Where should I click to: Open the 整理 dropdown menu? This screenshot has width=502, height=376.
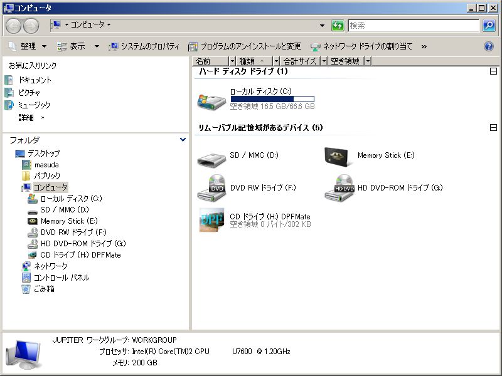click(x=28, y=46)
